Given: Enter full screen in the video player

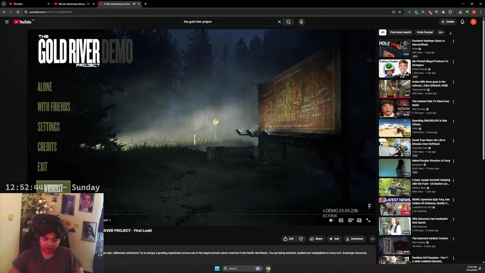Looking at the screenshot, I should (368, 220).
